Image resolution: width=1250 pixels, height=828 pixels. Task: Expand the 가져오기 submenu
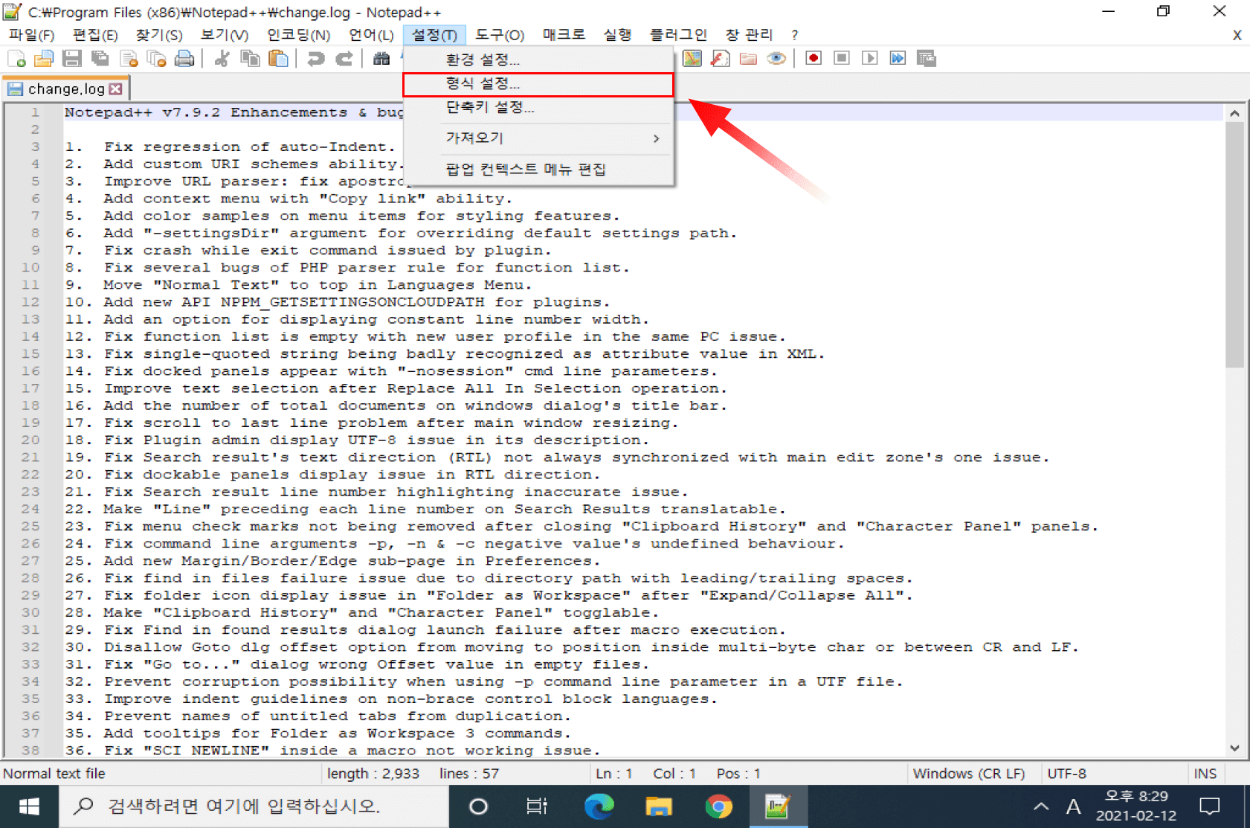[x=538, y=138]
